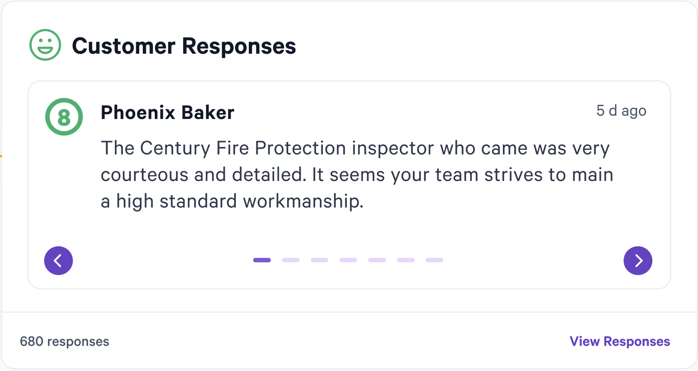The image size is (698, 371).
Task: Open the View Responses link
Action: click(620, 341)
